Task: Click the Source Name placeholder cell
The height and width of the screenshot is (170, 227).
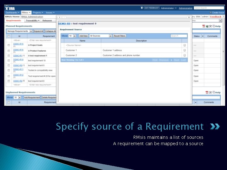Action: click(x=83, y=45)
